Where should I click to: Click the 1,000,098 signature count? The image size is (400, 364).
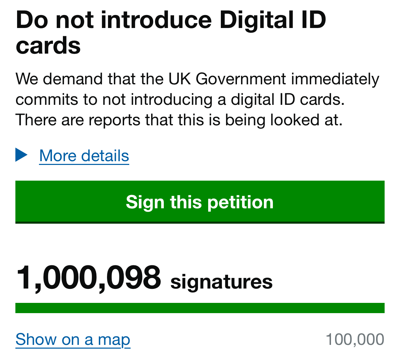click(x=88, y=278)
